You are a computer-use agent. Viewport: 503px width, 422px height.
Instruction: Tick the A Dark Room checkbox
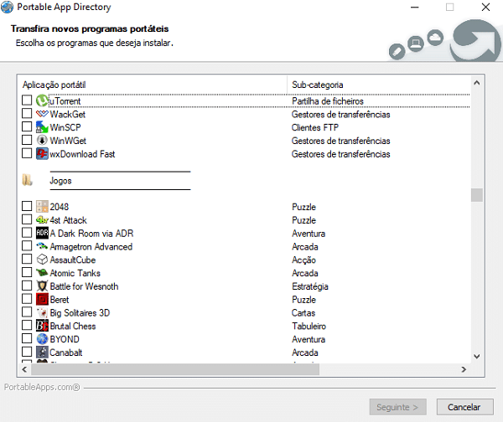[x=27, y=232]
